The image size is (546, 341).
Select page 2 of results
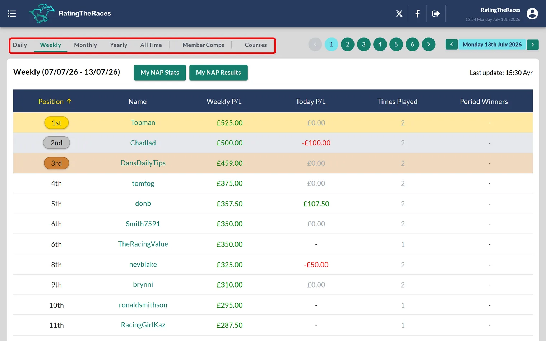(x=347, y=45)
